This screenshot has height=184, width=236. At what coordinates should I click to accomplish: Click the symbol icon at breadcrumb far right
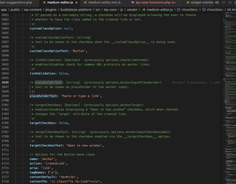click(229, 10)
